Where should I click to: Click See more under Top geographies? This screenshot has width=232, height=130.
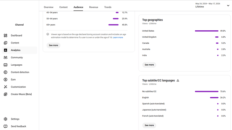149,65
